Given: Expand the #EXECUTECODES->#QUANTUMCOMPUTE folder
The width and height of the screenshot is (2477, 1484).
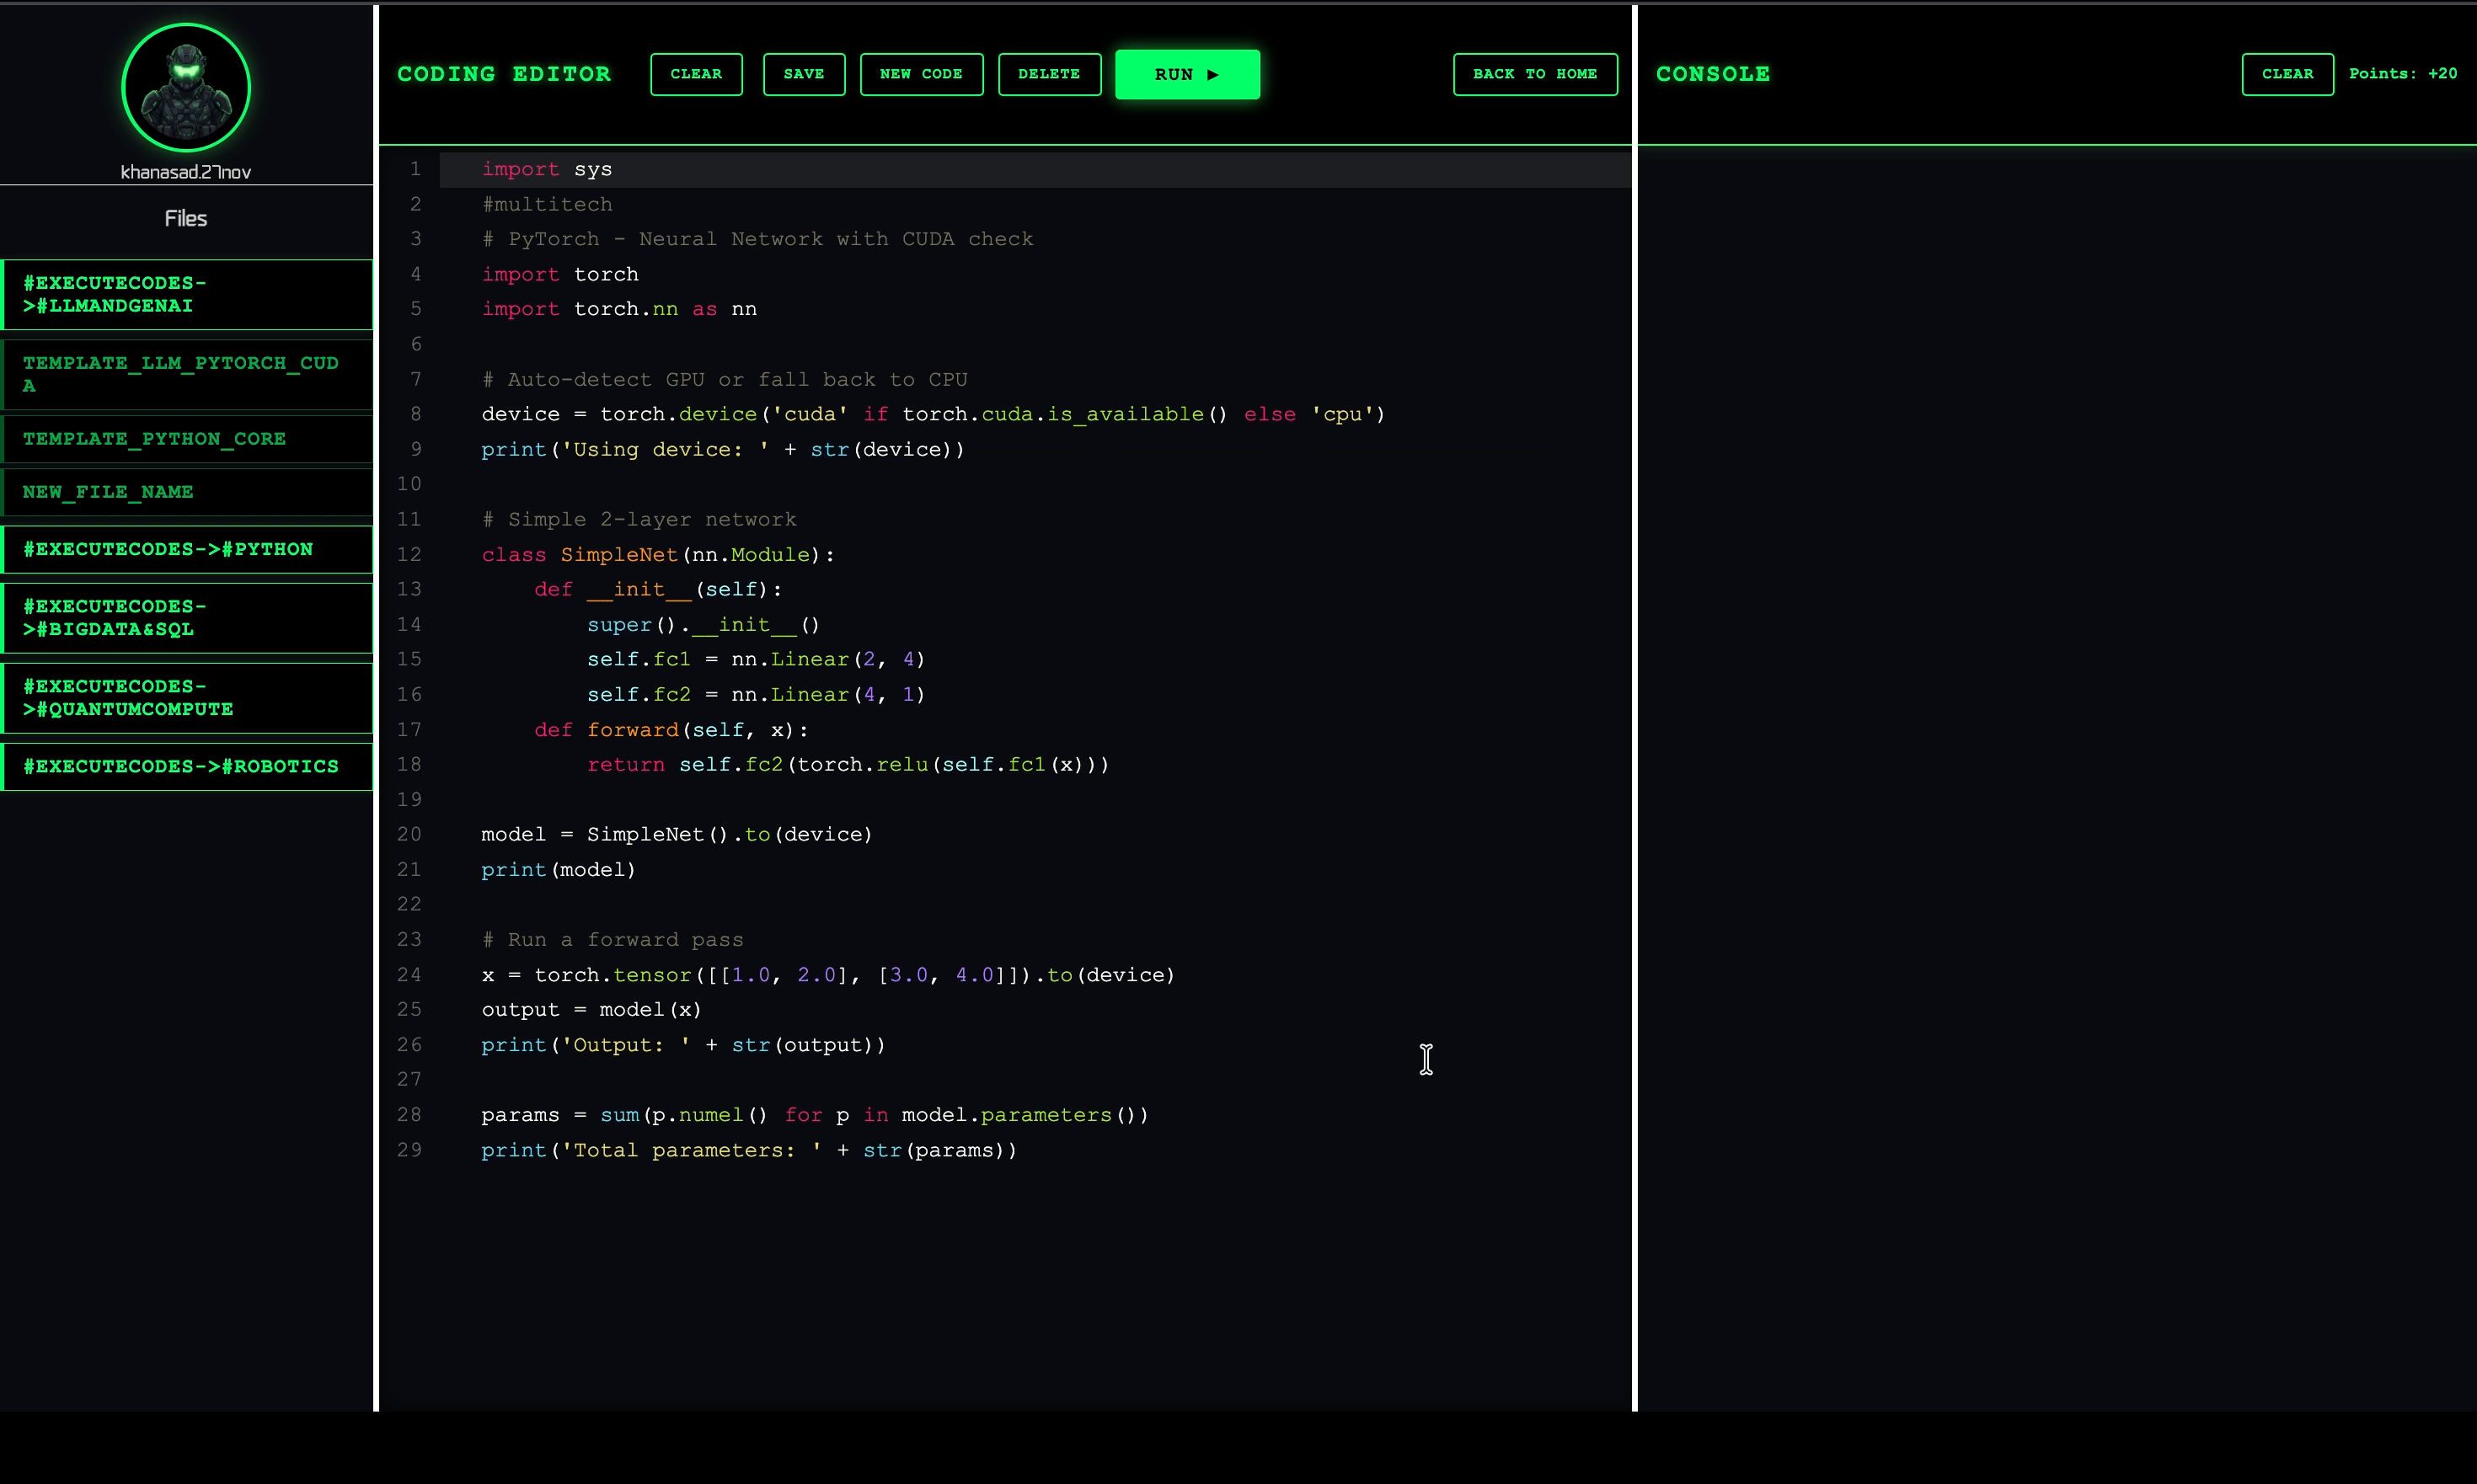Looking at the screenshot, I should 187,698.
